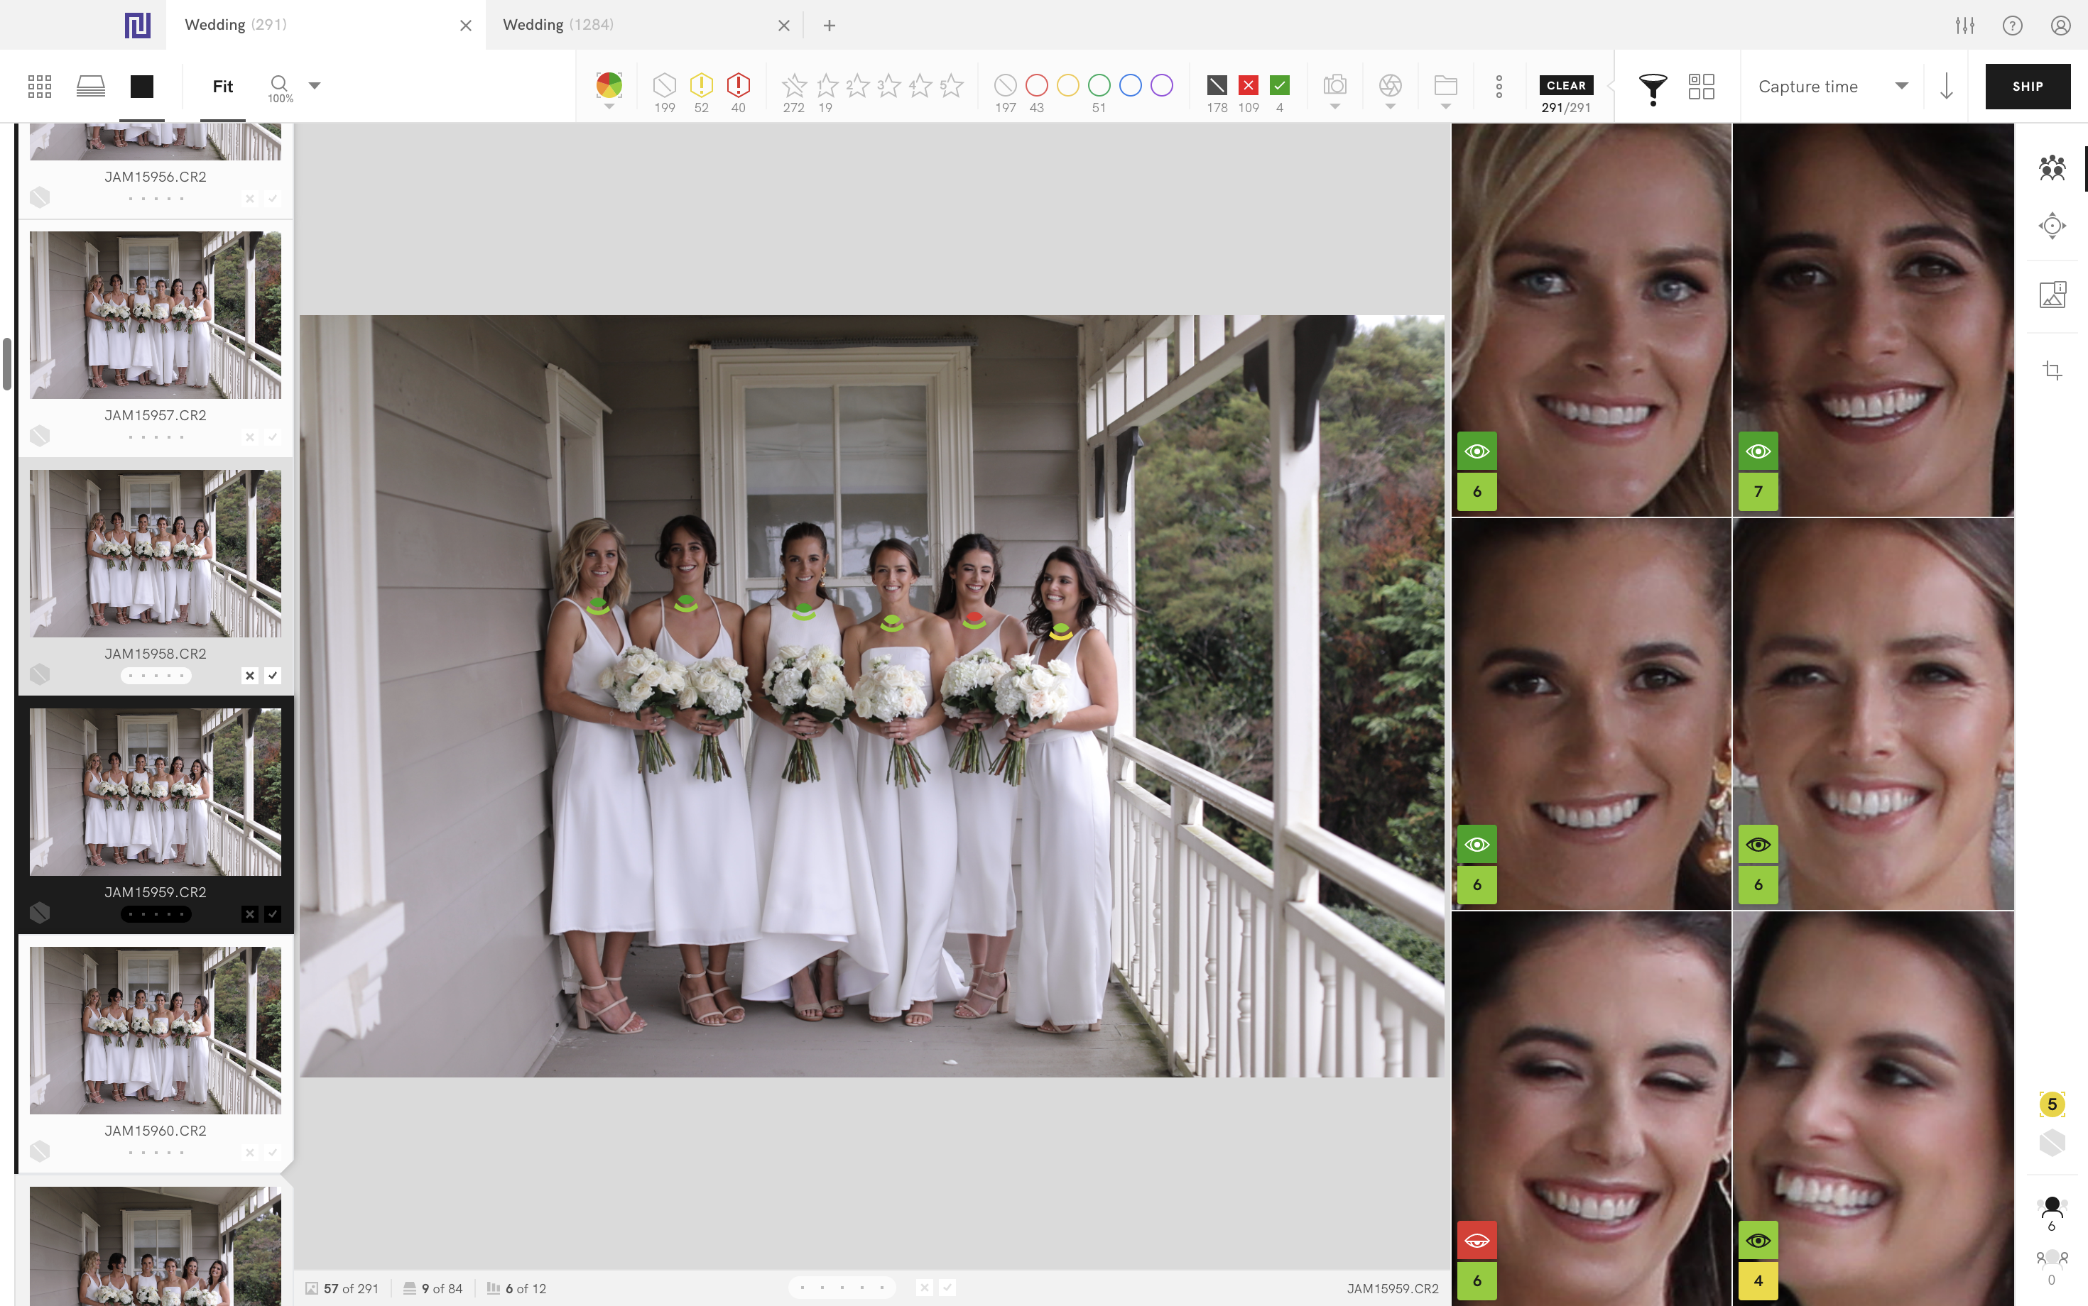Filter by red color label (43)

1037,84
